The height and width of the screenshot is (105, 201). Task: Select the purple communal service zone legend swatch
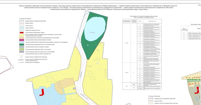click(x=22, y=52)
